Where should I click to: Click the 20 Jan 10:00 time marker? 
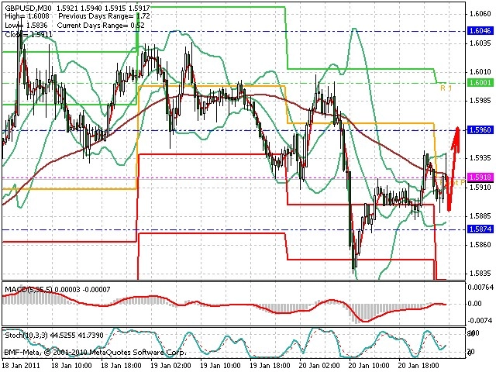pyautogui.click(x=370, y=366)
